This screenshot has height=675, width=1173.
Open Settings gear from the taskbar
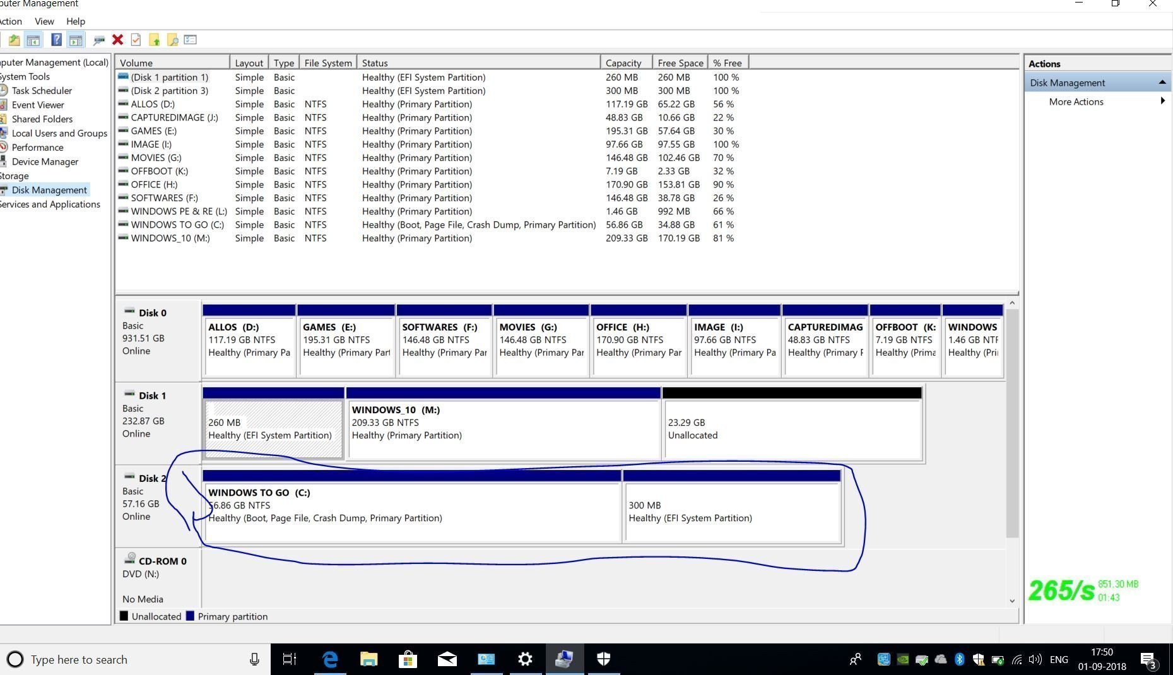525,659
